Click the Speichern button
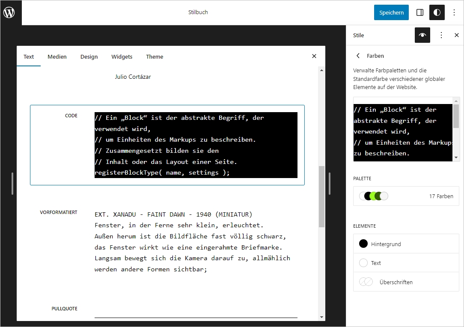The image size is (464, 327). click(x=391, y=12)
